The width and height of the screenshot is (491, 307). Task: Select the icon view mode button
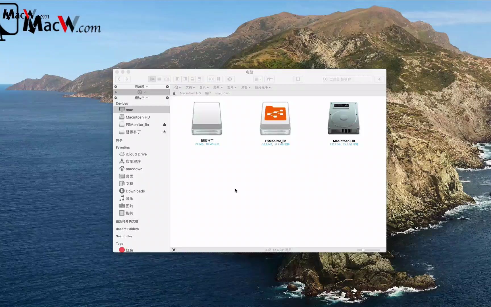(152, 79)
